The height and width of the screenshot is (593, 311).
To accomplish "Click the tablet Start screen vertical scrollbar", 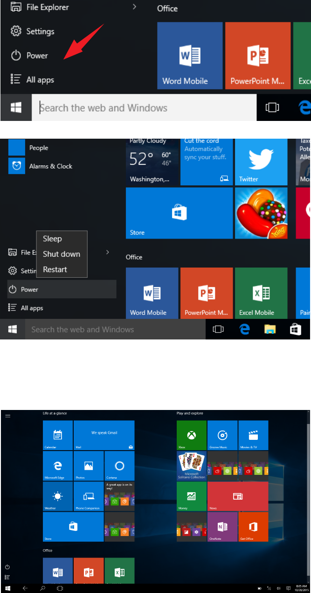I will click(309, 496).
